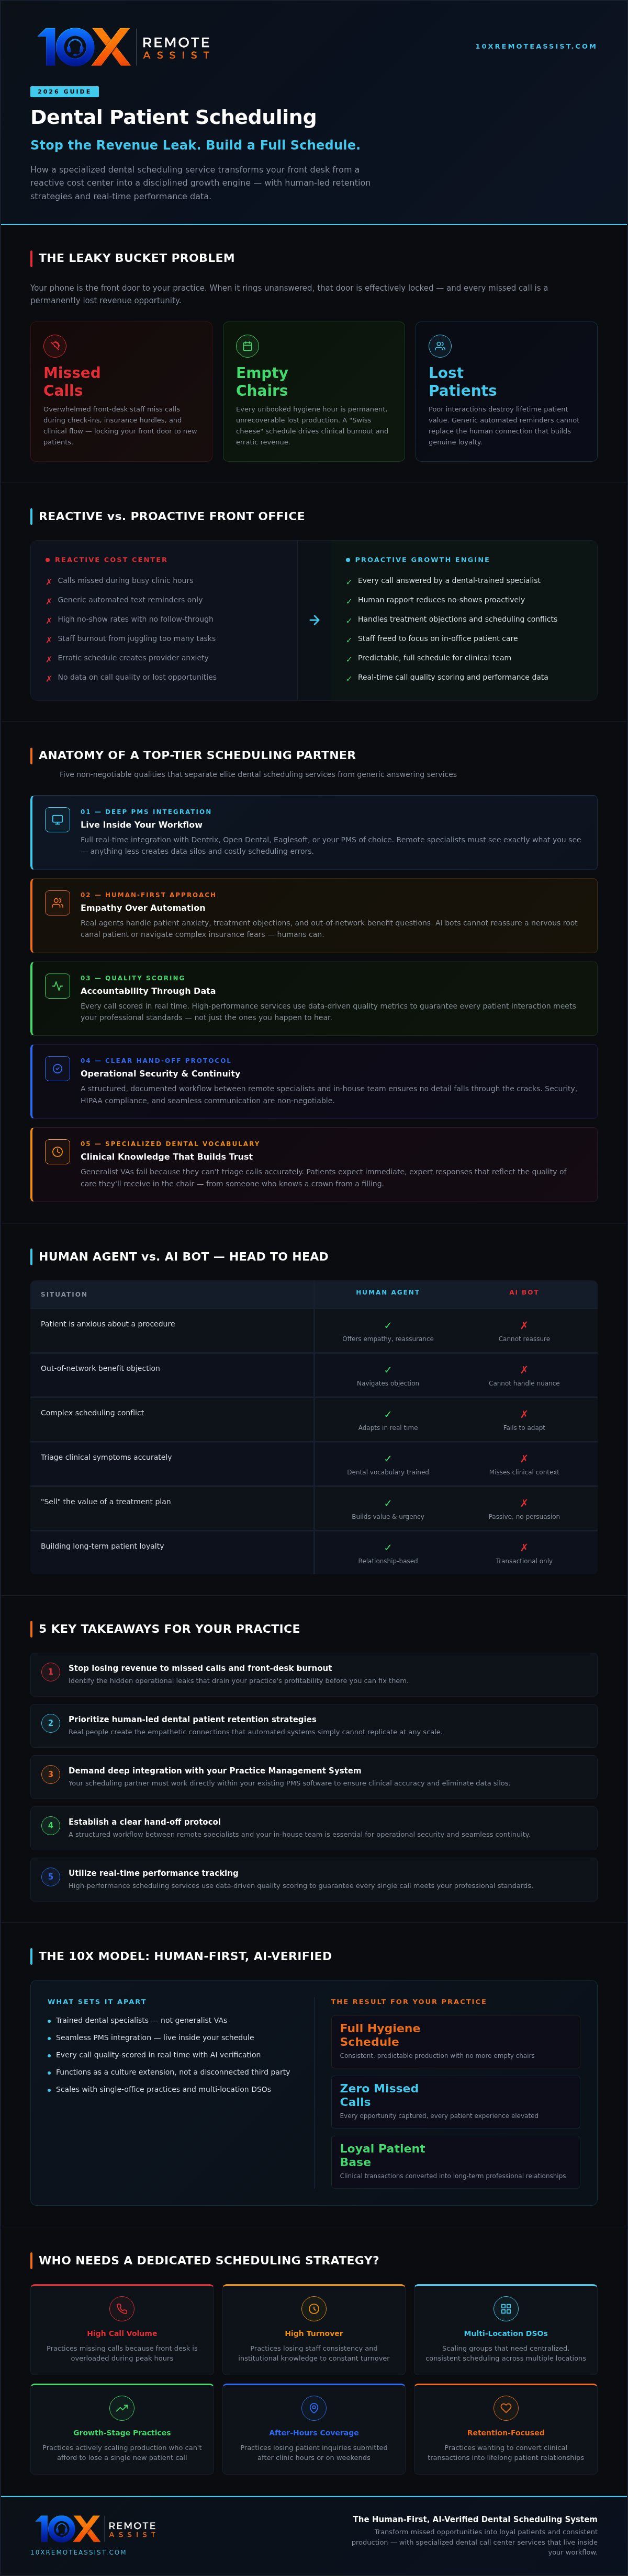628x2576 pixels.
Task: Click the Multi-Location DSOs grid icon
Action: pyautogui.click(x=506, y=2308)
